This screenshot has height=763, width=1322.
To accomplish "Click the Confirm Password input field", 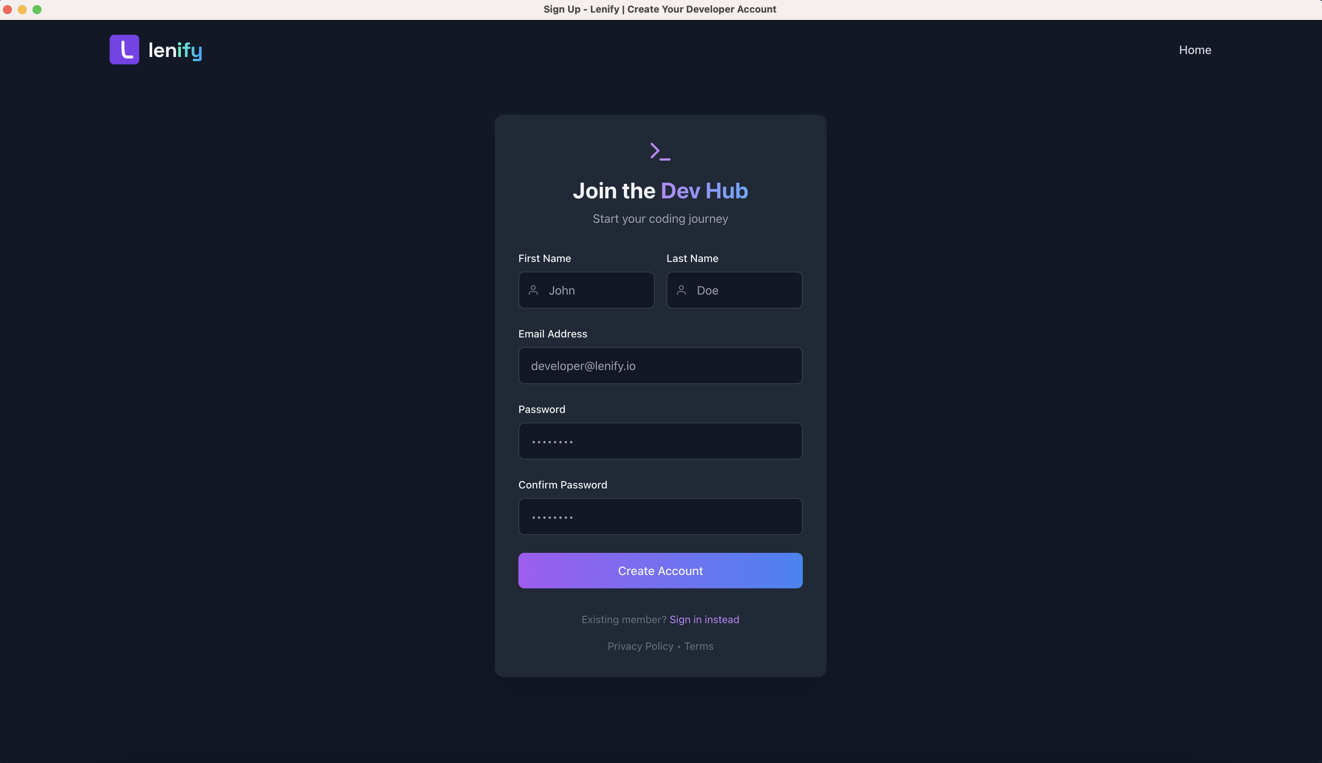I will pos(660,517).
